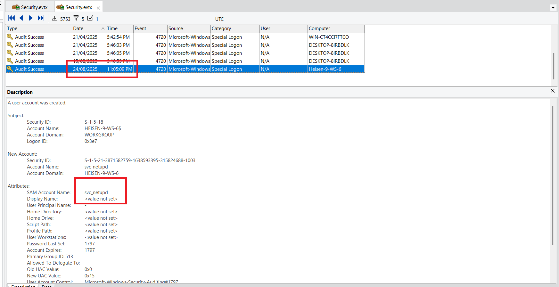Toggle the checked events checkmark icon
Screen dimensions: 559x287
pos(90,18)
